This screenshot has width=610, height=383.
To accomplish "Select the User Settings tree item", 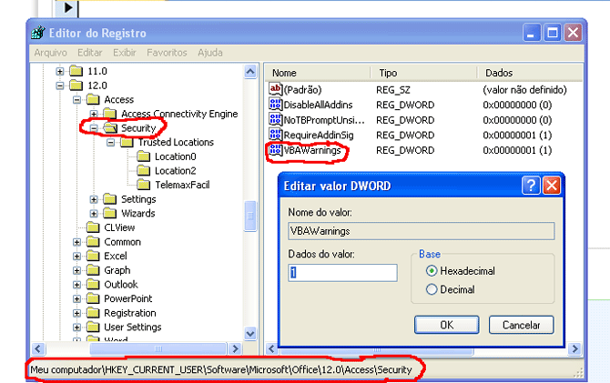I will tap(133, 327).
